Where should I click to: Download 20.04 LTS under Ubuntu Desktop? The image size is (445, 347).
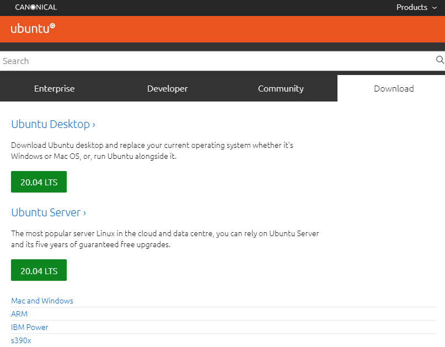pyautogui.click(x=39, y=181)
